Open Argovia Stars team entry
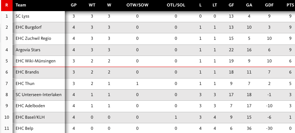The width and height of the screenshot is (295, 133). pos(28,50)
